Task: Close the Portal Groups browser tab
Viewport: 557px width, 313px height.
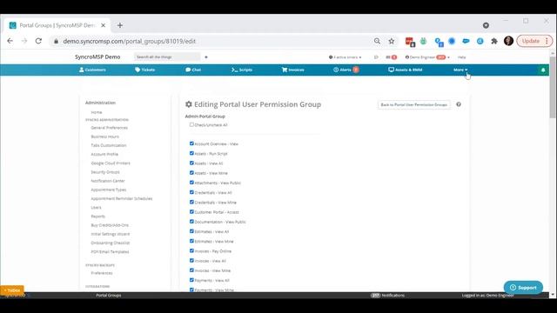Action: [103, 25]
